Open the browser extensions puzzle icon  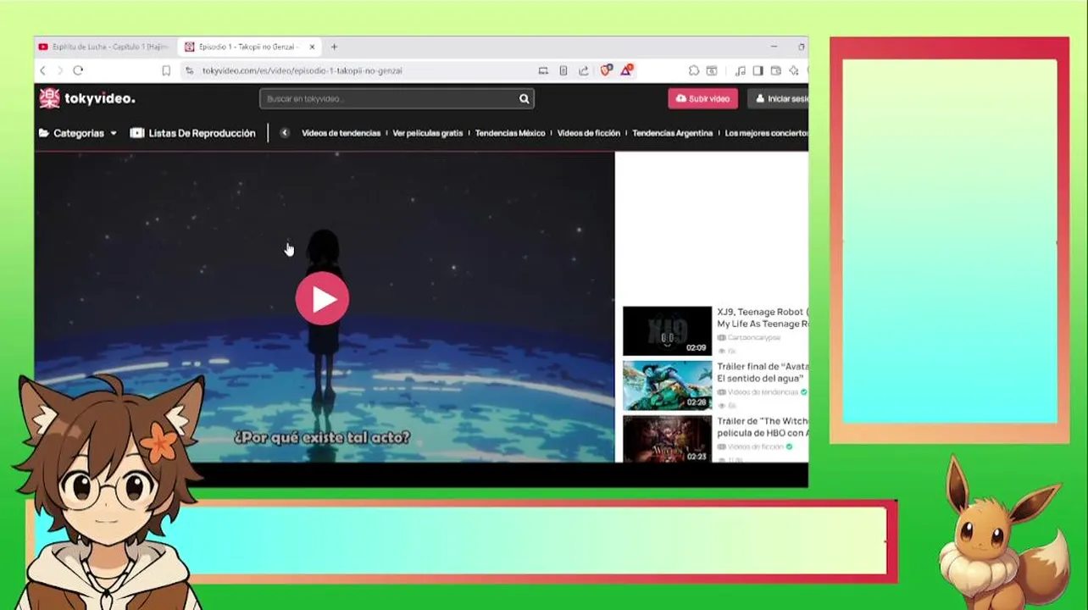(693, 70)
